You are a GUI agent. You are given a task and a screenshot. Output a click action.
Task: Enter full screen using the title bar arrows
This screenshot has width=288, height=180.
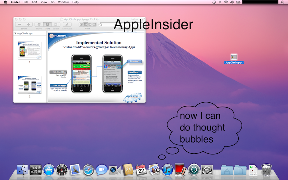143,19
